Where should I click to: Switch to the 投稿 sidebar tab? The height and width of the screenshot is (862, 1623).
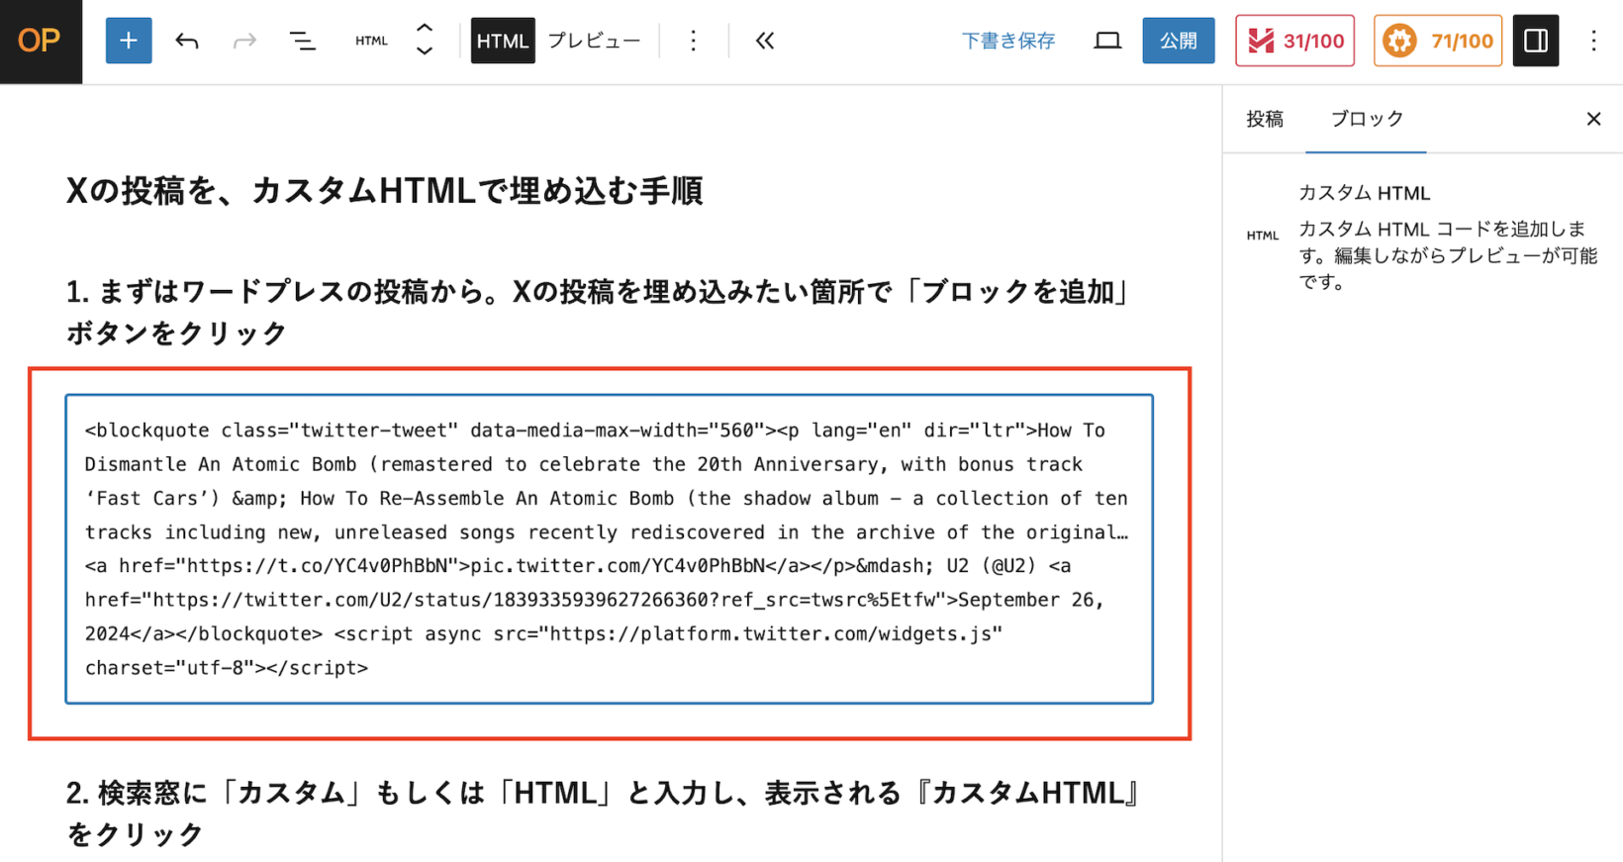coord(1265,119)
